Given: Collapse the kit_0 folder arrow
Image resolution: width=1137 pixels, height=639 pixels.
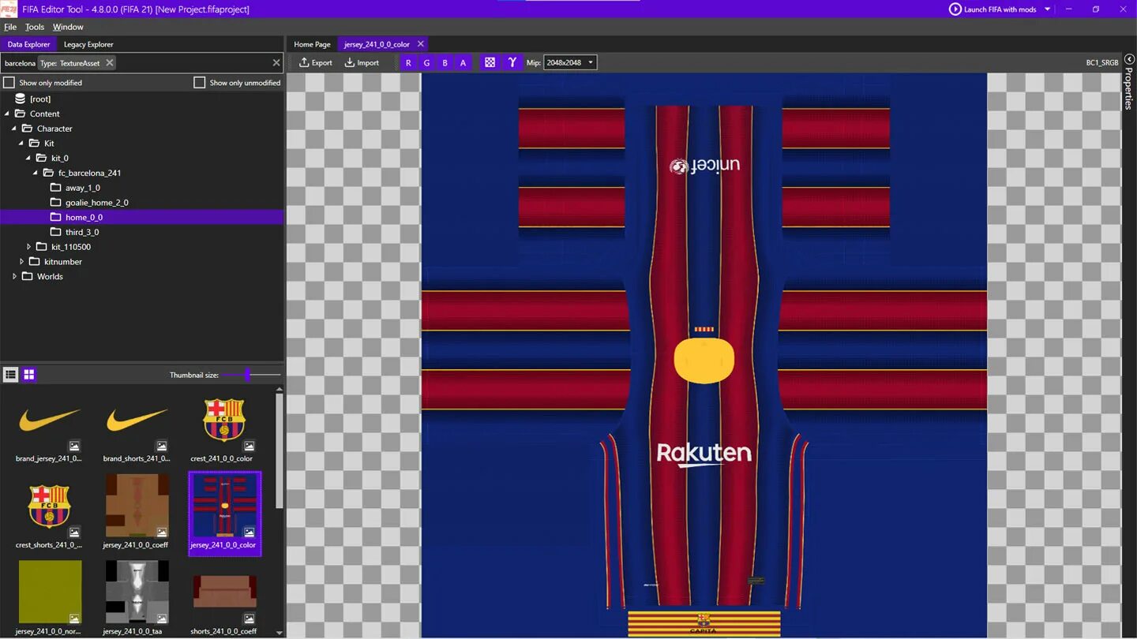Looking at the screenshot, I should pyautogui.click(x=28, y=158).
